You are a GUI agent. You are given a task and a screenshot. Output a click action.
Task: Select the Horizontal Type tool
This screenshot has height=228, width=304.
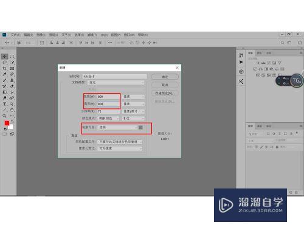[5, 104]
